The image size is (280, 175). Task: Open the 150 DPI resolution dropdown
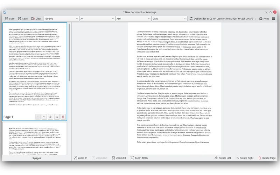61,19
